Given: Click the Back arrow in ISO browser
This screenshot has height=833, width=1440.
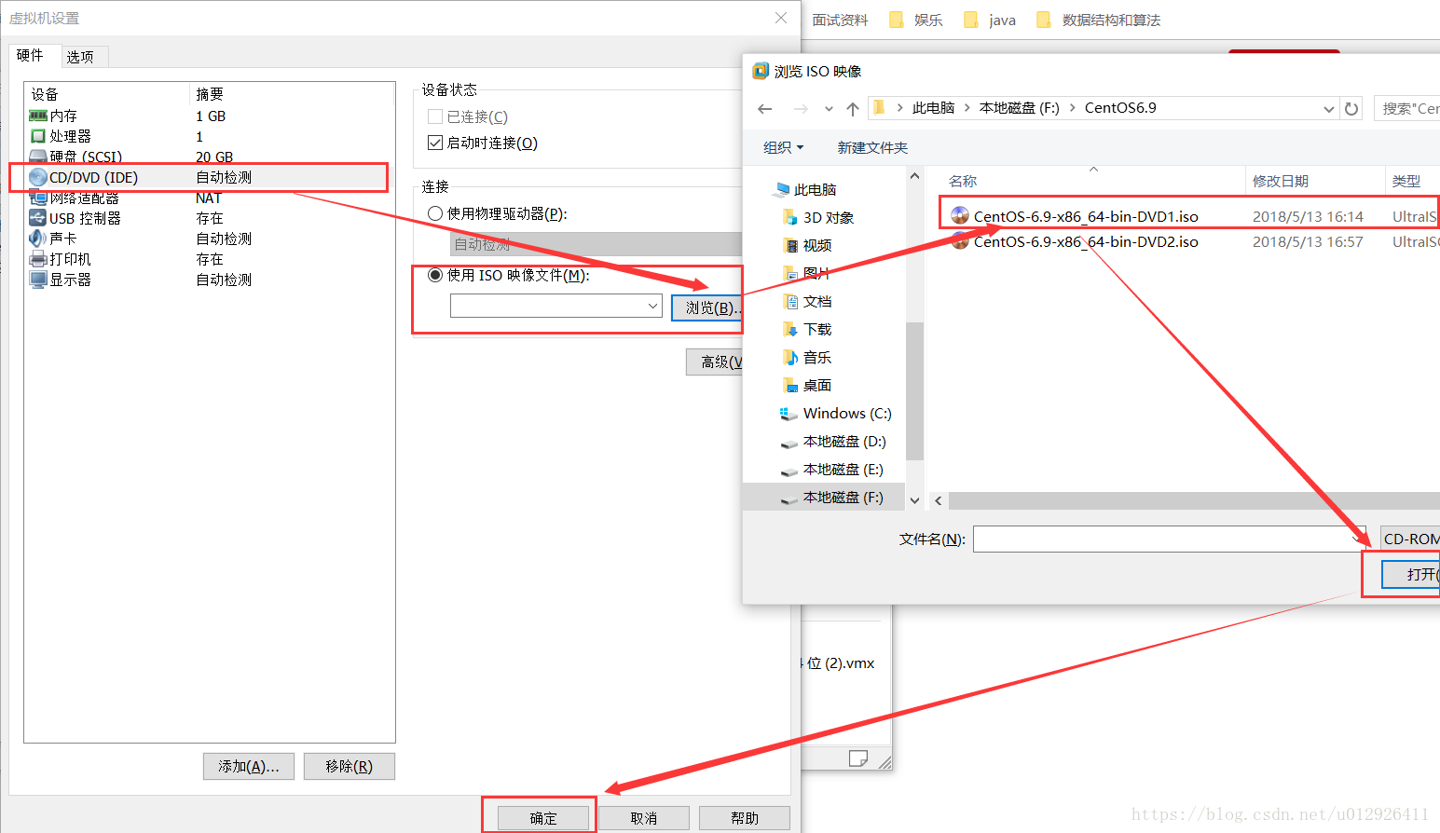Looking at the screenshot, I should tap(765, 109).
